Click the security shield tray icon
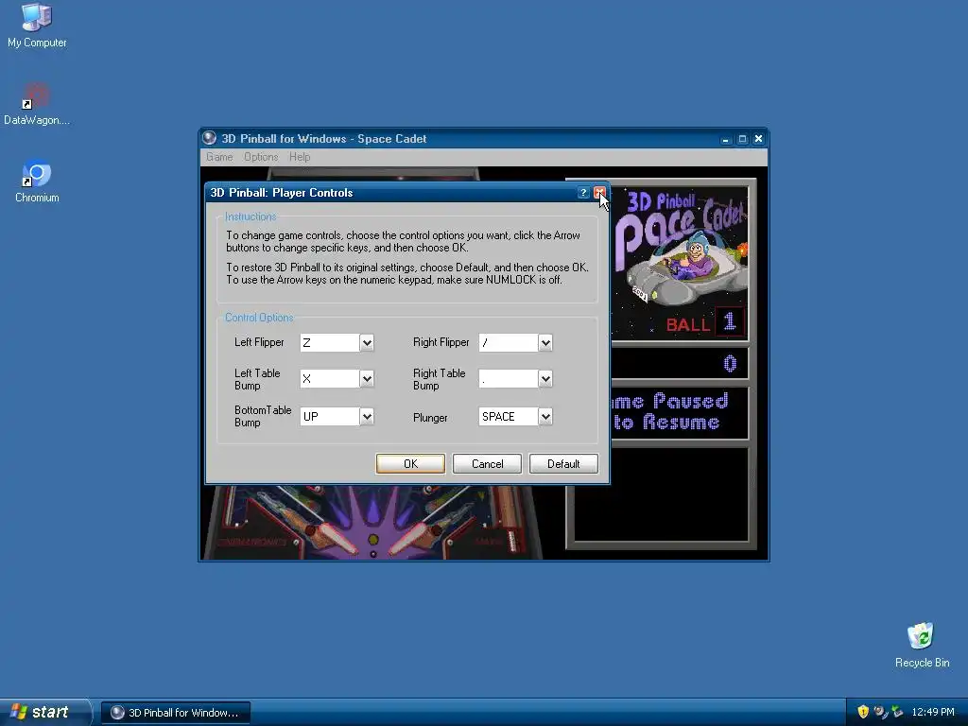The height and width of the screenshot is (726, 968). 863,712
